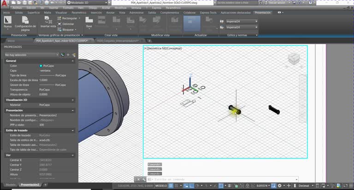Toggle polar tracking in status bar
354x190 pixels.
click(197, 186)
